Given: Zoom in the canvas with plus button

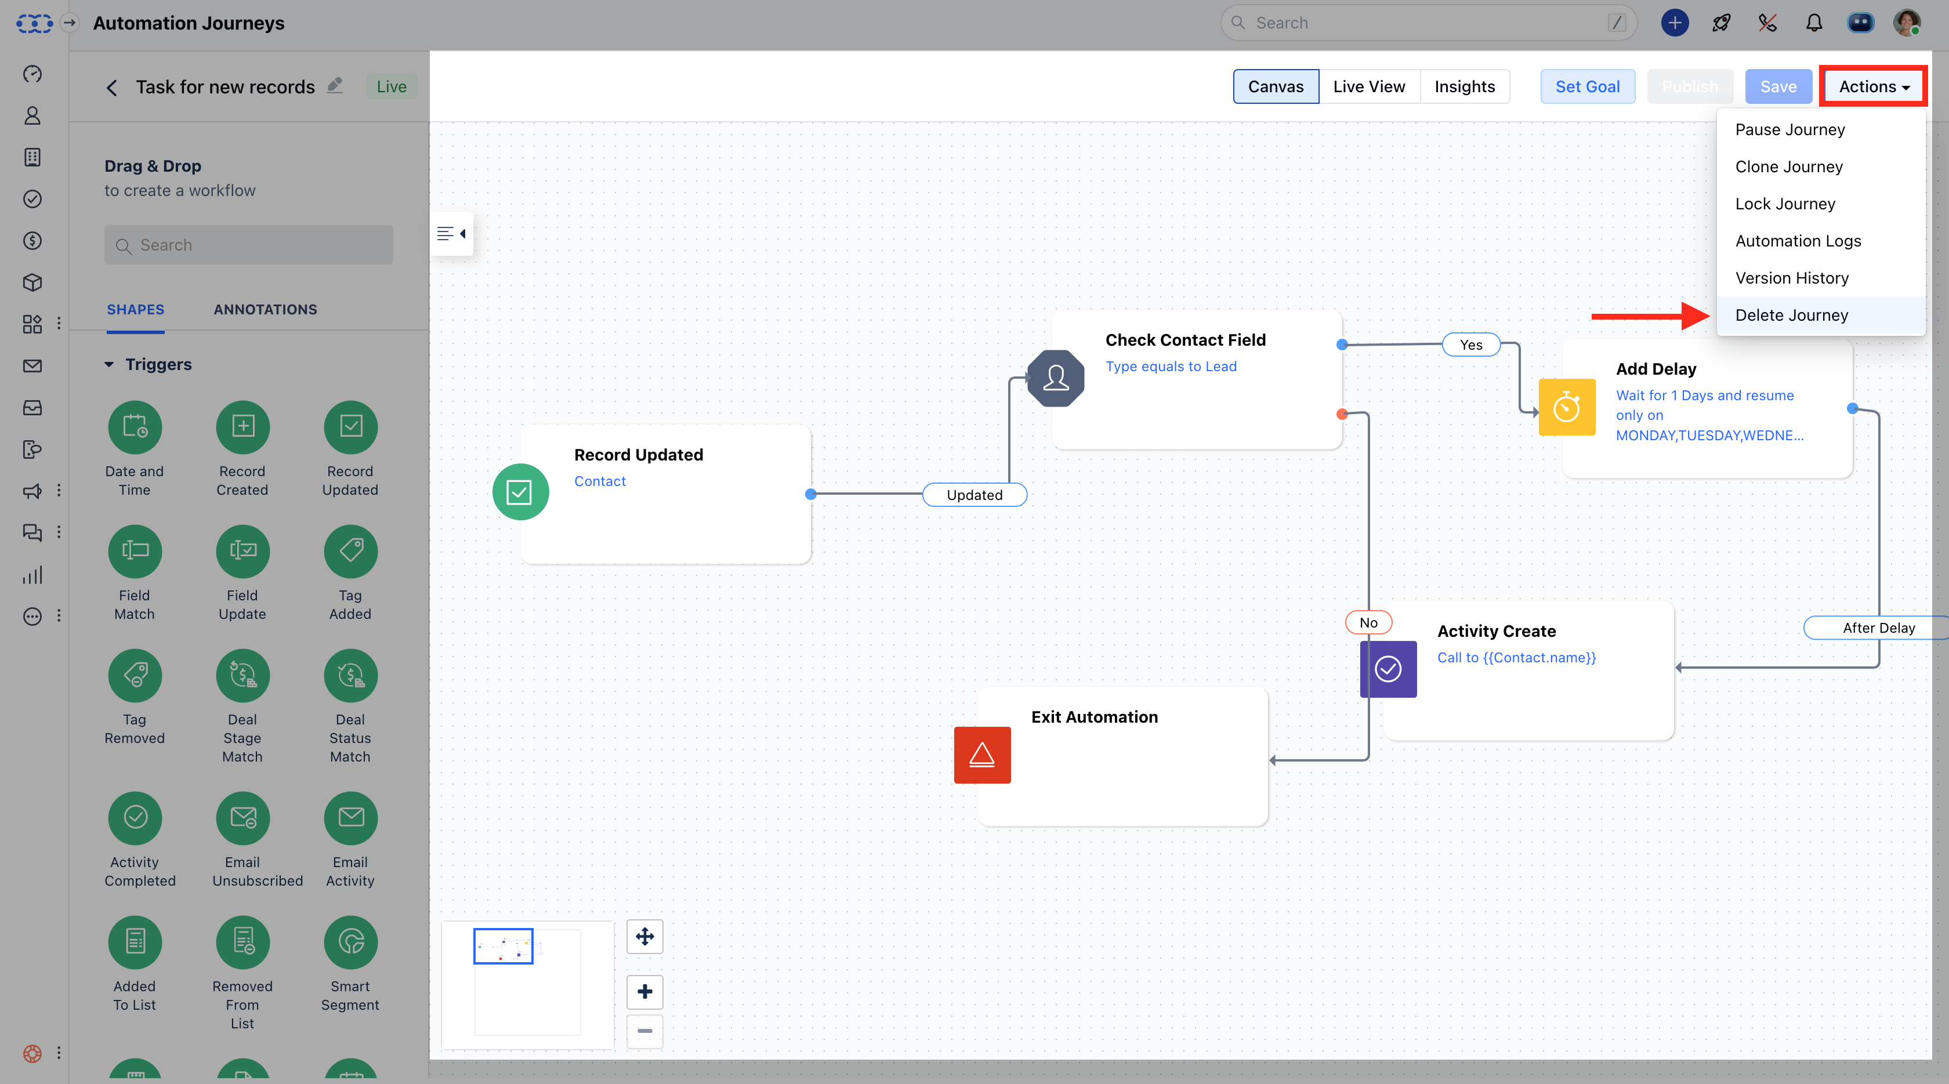Looking at the screenshot, I should click(644, 992).
